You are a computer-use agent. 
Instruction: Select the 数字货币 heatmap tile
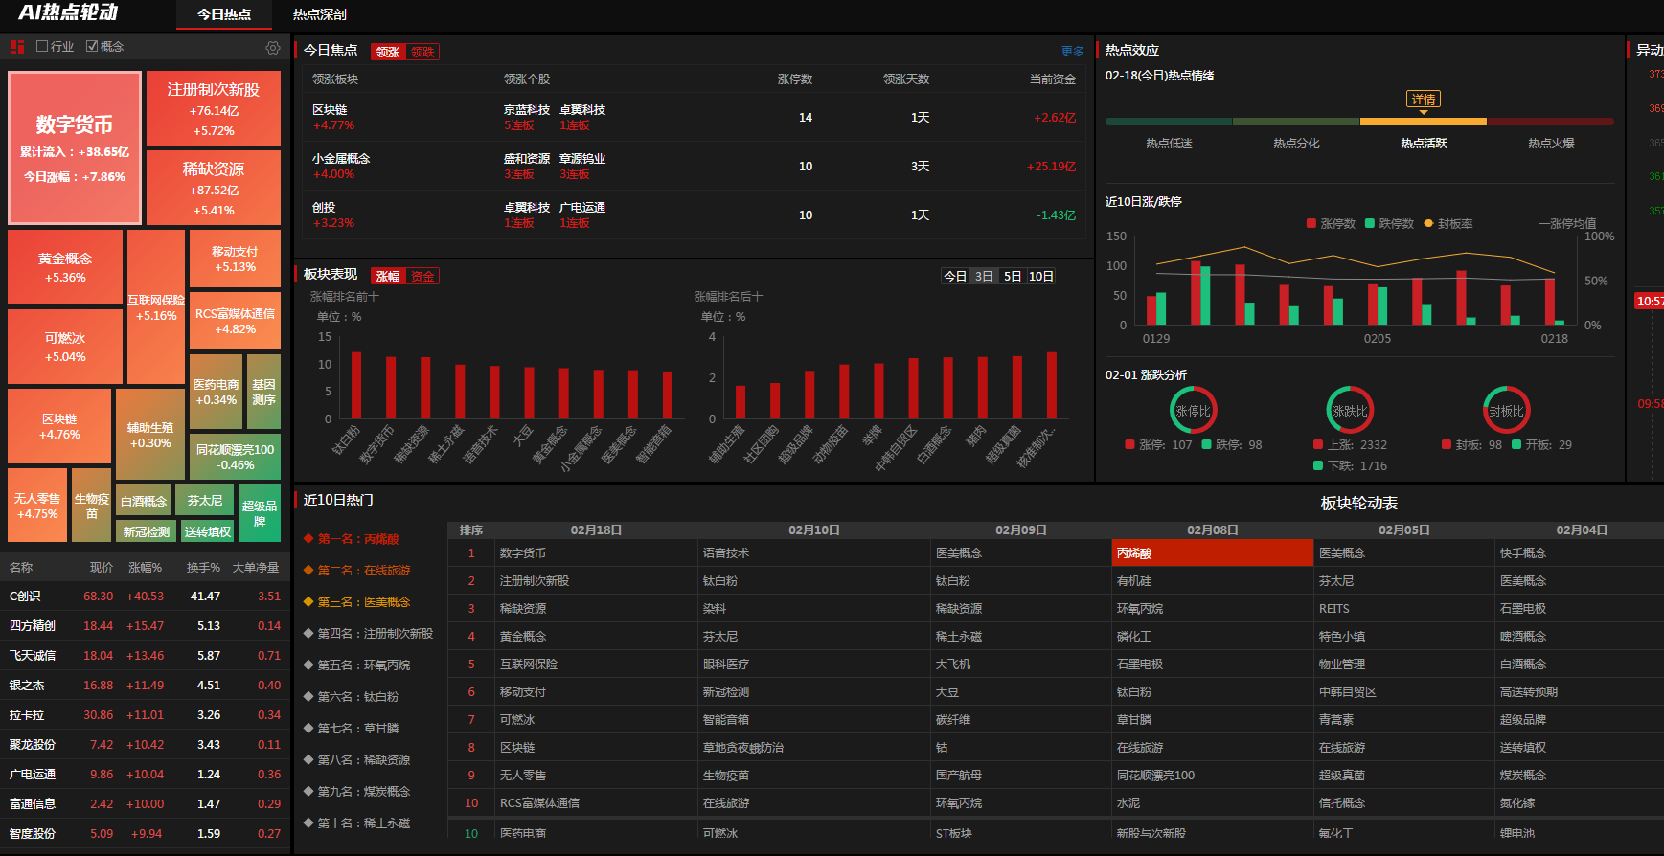[x=75, y=147]
